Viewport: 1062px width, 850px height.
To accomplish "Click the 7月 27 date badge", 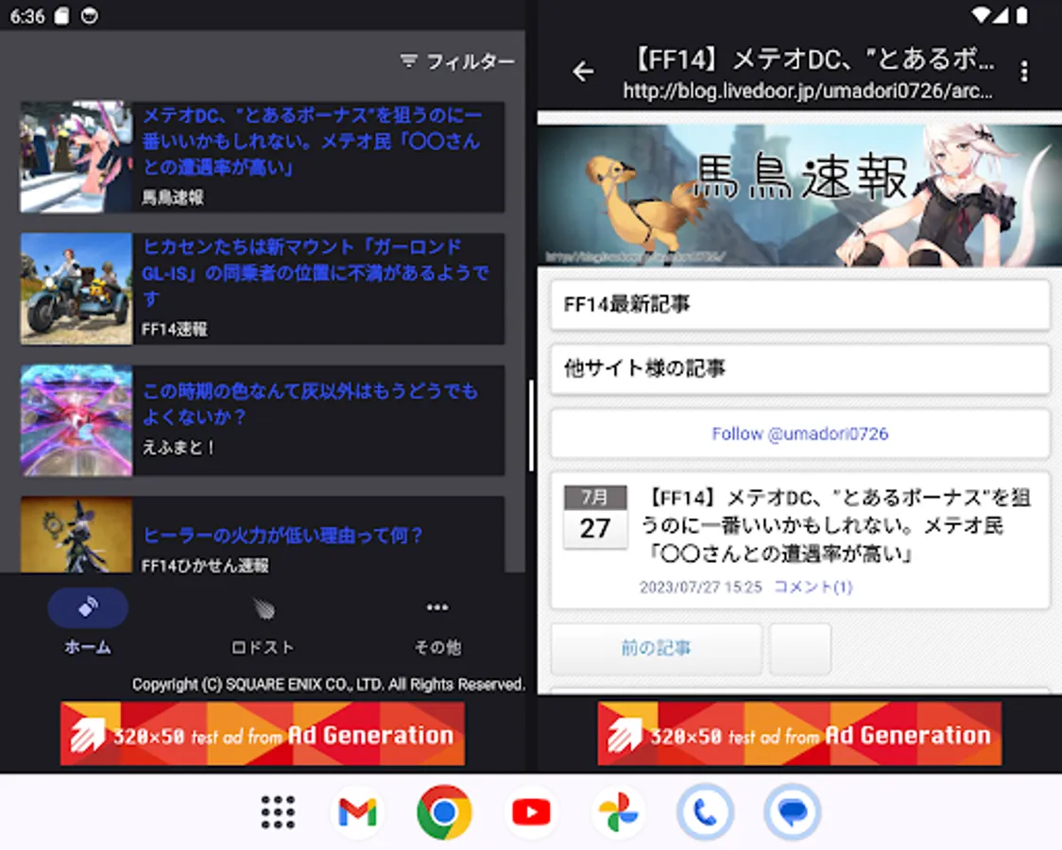I will click(595, 517).
